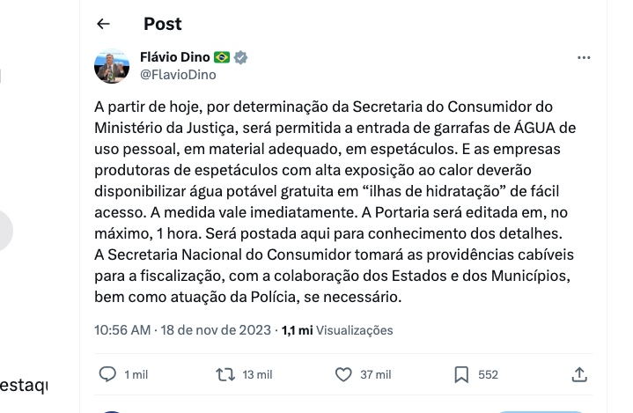Like the post with the heart icon
The width and height of the screenshot is (633, 413).
(x=344, y=374)
